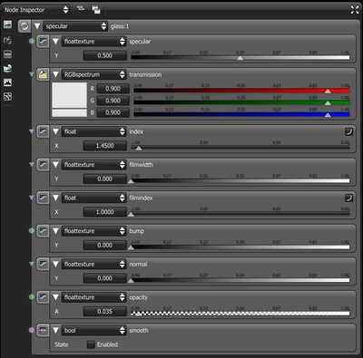Image resolution: width=363 pixels, height=358 pixels.
Task: Click the camera icon in left sidebar
Action: coord(8,40)
